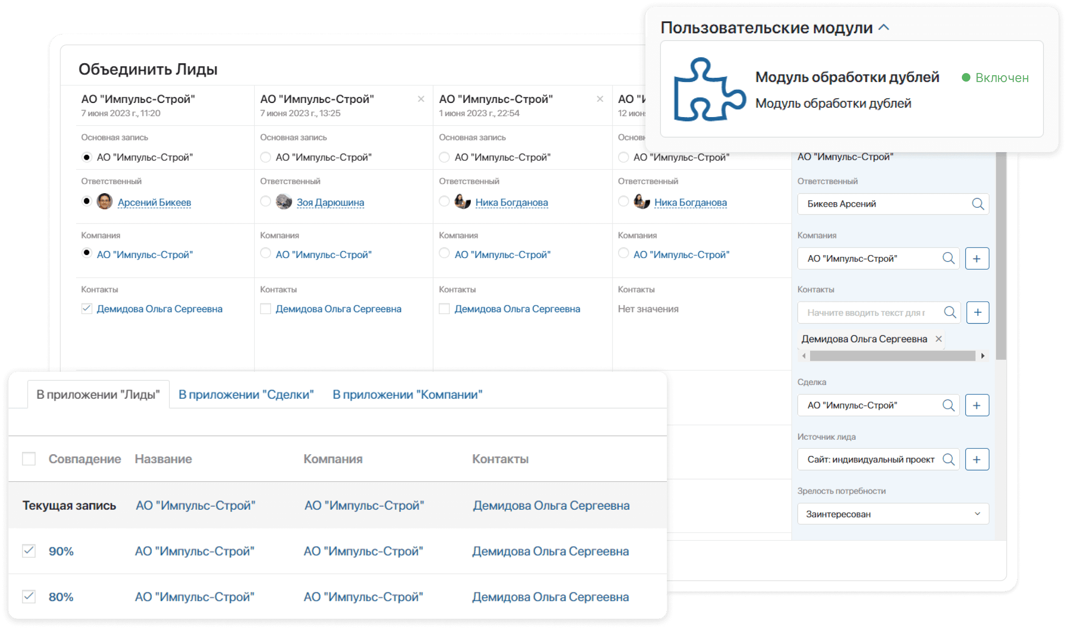
Task: Add new contact with plus button
Action: (977, 312)
